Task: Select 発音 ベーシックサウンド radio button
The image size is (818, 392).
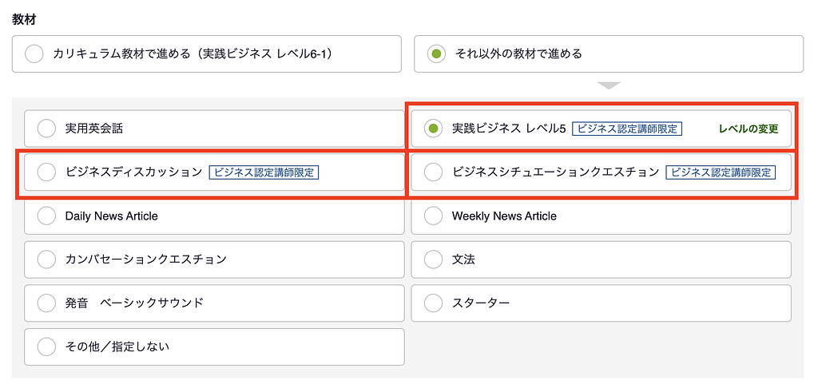Action: point(46,303)
